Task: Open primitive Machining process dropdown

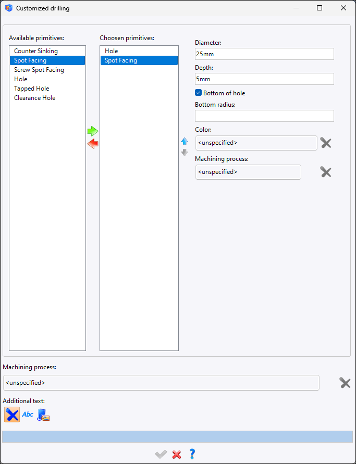Action: pos(248,172)
